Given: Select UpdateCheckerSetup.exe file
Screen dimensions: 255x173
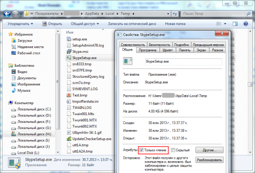Looking at the screenshot, I should coord(92,139).
